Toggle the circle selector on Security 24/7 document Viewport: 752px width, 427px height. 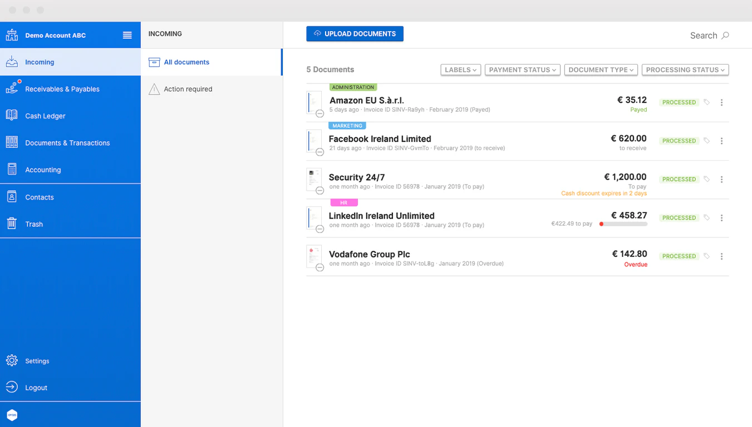click(320, 191)
